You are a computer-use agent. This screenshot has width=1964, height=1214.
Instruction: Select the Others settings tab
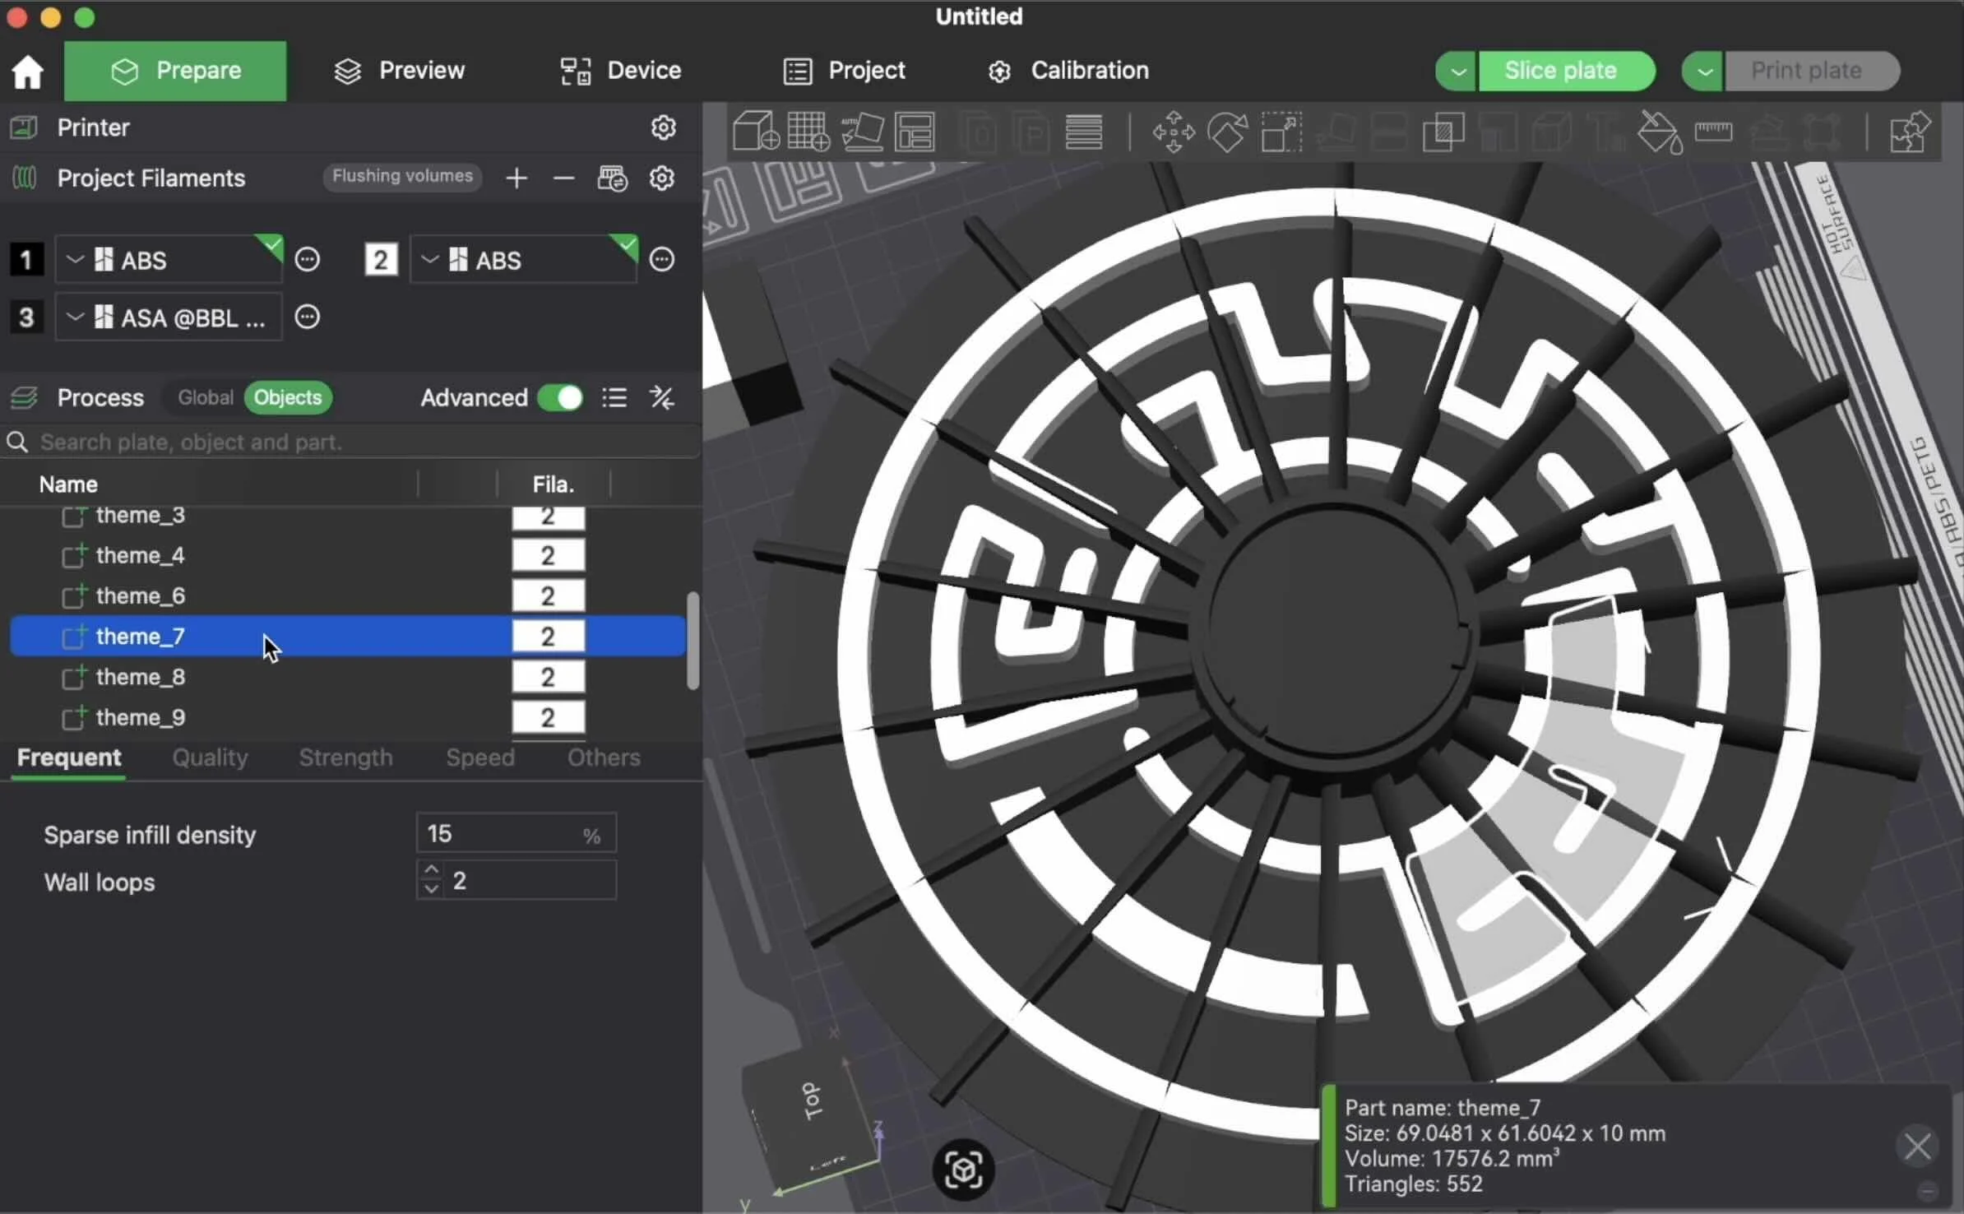pyautogui.click(x=604, y=758)
